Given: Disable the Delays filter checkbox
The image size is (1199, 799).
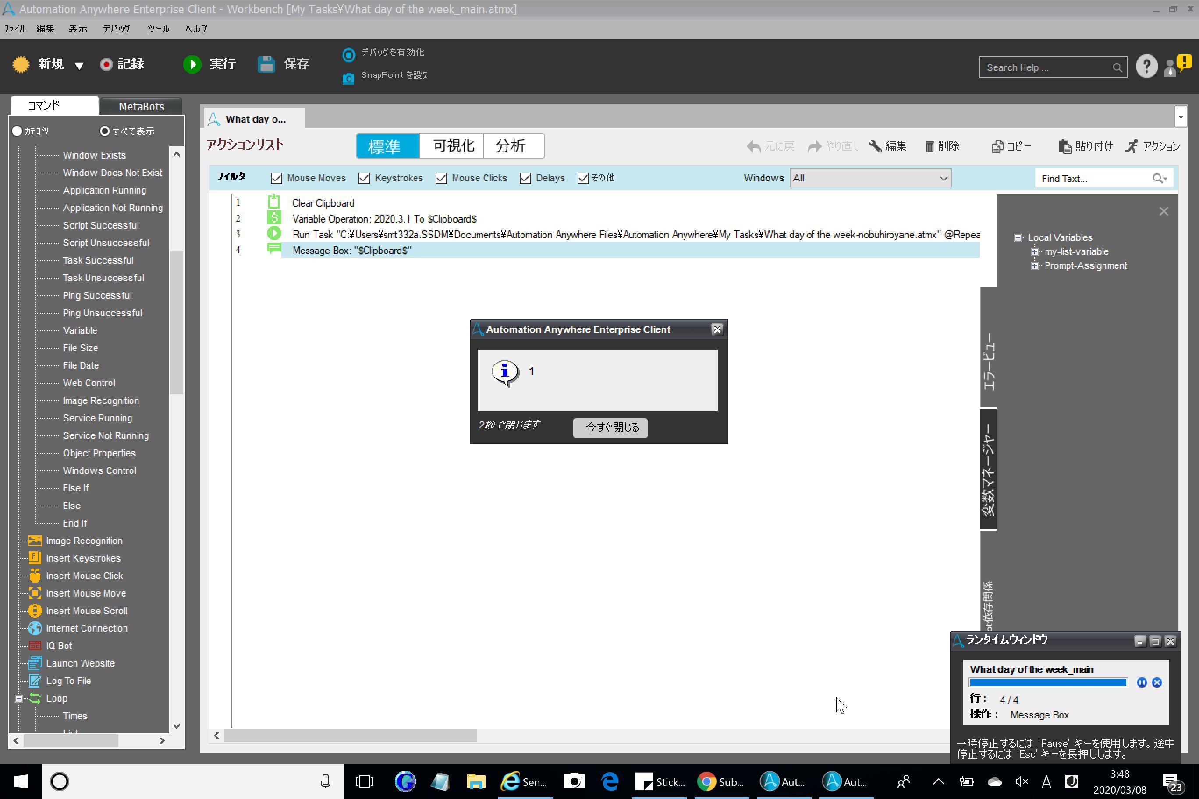Looking at the screenshot, I should (525, 178).
